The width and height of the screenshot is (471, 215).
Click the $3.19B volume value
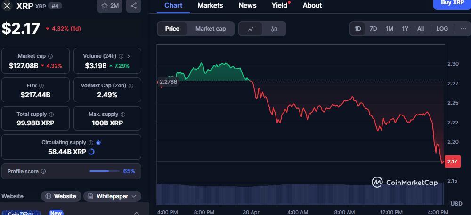[97, 66]
